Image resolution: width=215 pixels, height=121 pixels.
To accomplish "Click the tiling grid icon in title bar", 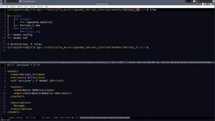I will pos(203,4).
